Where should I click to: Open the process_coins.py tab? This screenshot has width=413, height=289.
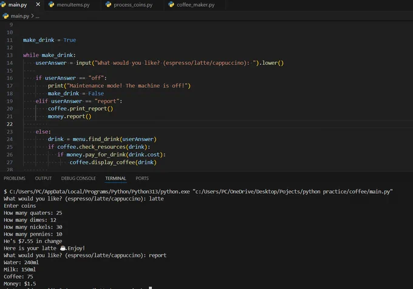point(133,5)
